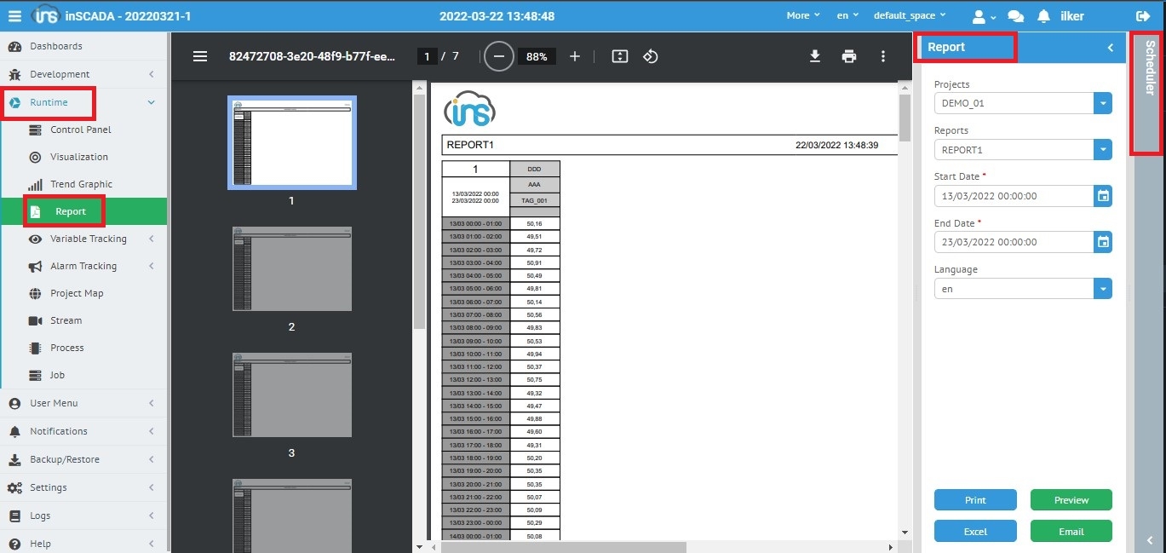Download the report PDF
Image resolution: width=1166 pixels, height=553 pixels.
814,56
